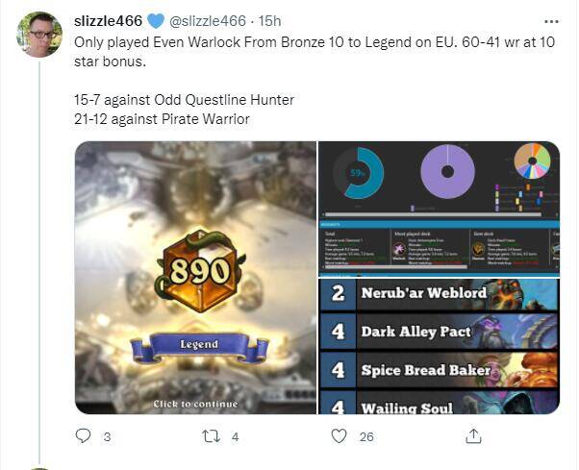Open the @slizzle466 handle link
The height and width of the screenshot is (470, 579).
[207, 21]
